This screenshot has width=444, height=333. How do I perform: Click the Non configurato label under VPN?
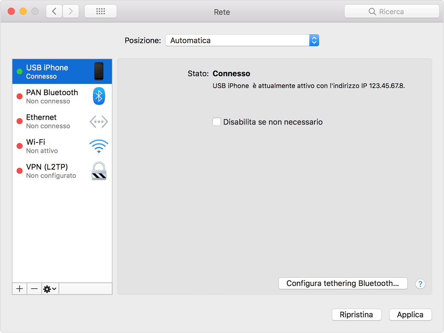[x=51, y=176]
